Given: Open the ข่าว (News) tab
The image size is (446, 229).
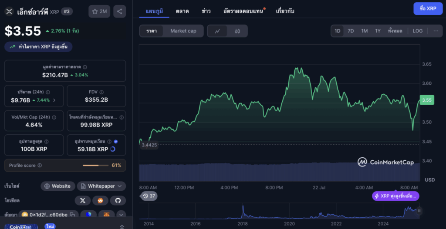Looking at the screenshot, I should point(206,11).
